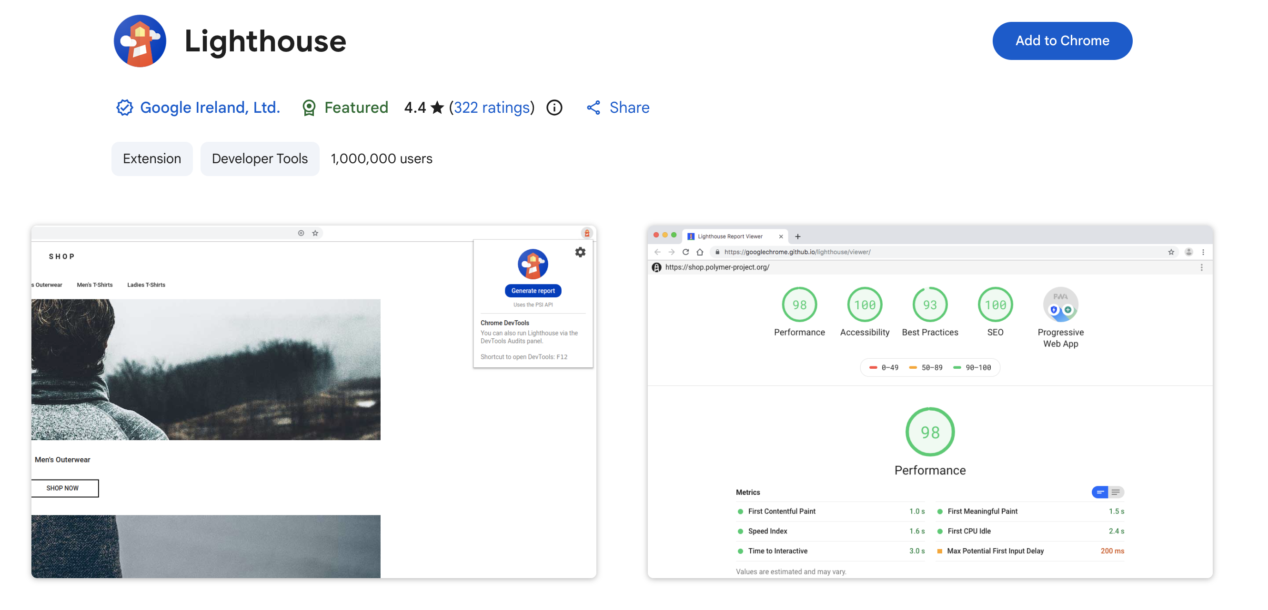The image size is (1268, 610).
Task: Click the Progressive Web App badge icon
Action: [x=1061, y=305]
